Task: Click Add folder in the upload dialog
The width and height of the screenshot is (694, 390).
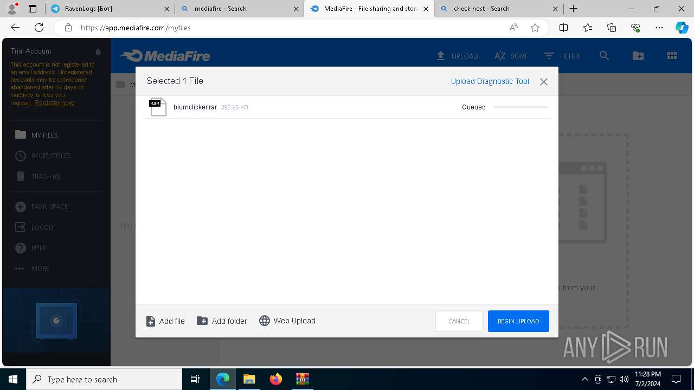Action: click(x=222, y=321)
